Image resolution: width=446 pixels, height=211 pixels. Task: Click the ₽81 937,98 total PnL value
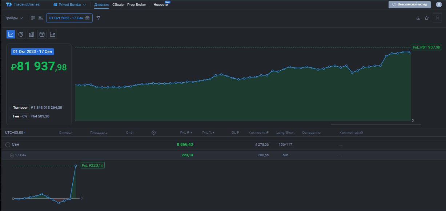tap(39, 66)
